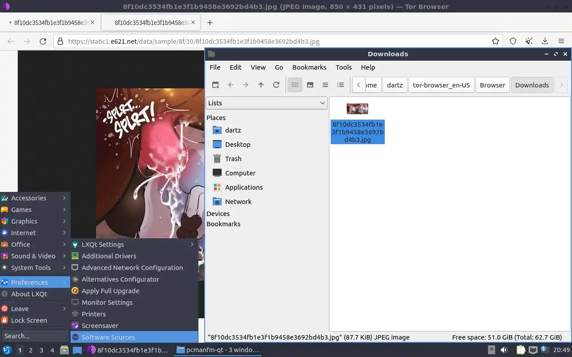Image resolution: width=572 pixels, height=357 pixels.
Task: Open the Bookmarks menu in file manager
Action: [309, 67]
